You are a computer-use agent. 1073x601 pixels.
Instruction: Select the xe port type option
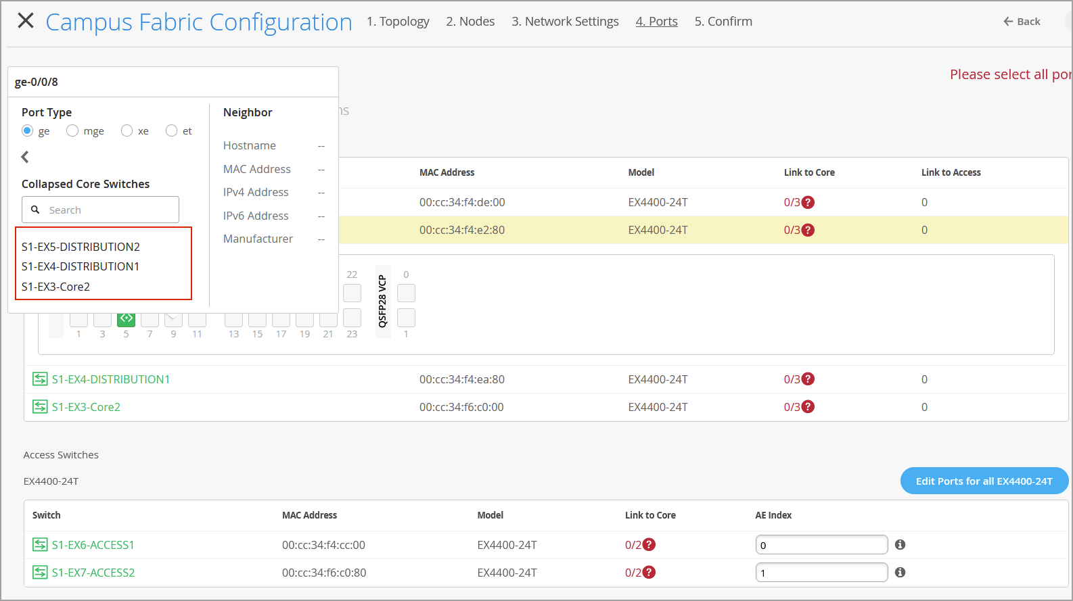pyautogui.click(x=127, y=131)
